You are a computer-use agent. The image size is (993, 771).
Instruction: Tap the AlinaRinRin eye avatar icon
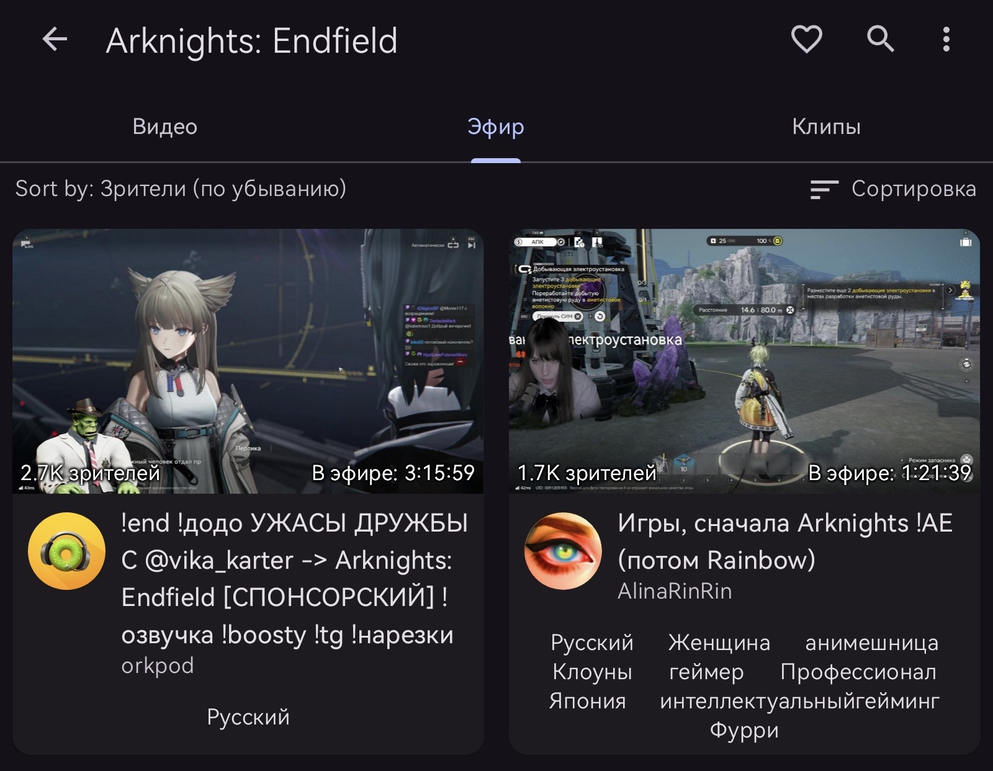pyautogui.click(x=563, y=551)
